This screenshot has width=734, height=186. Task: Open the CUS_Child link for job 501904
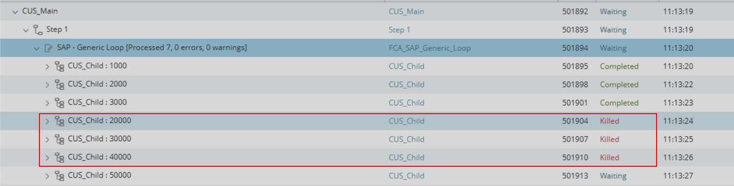pyautogui.click(x=406, y=121)
